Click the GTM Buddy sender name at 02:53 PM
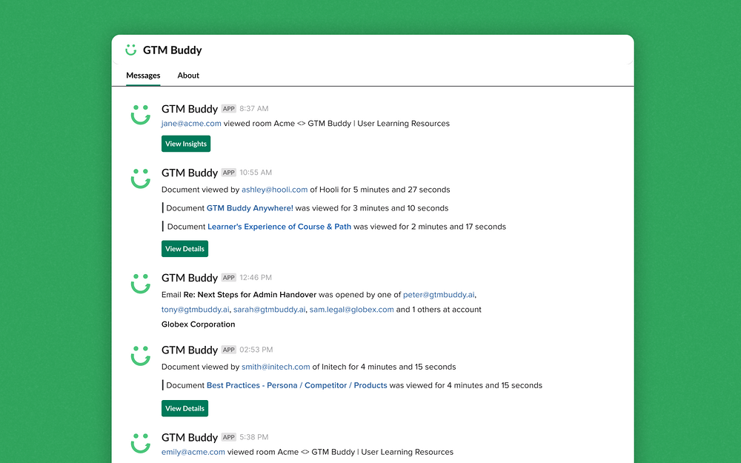This screenshot has height=463, width=741. (190, 350)
